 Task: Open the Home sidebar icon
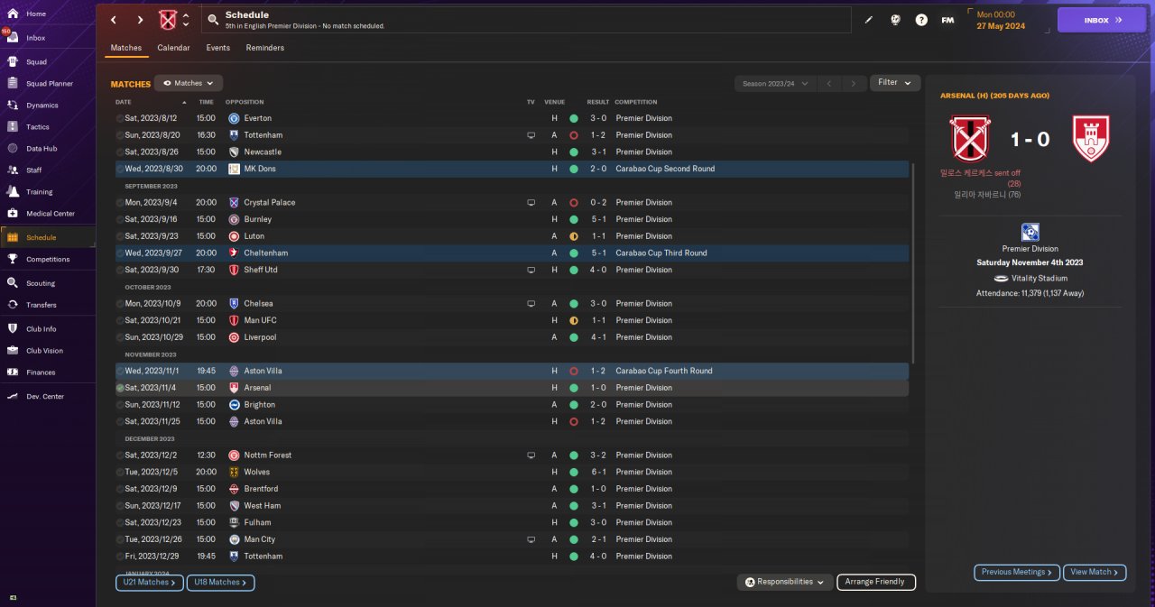(x=13, y=14)
